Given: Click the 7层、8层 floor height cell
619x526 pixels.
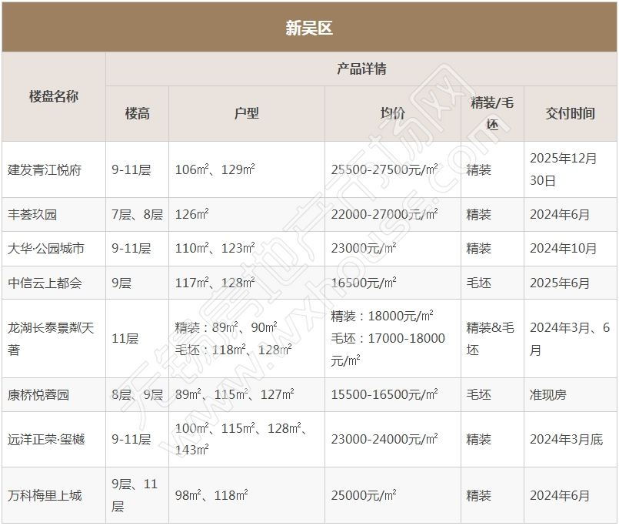Looking at the screenshot, I should click(137, 214).
